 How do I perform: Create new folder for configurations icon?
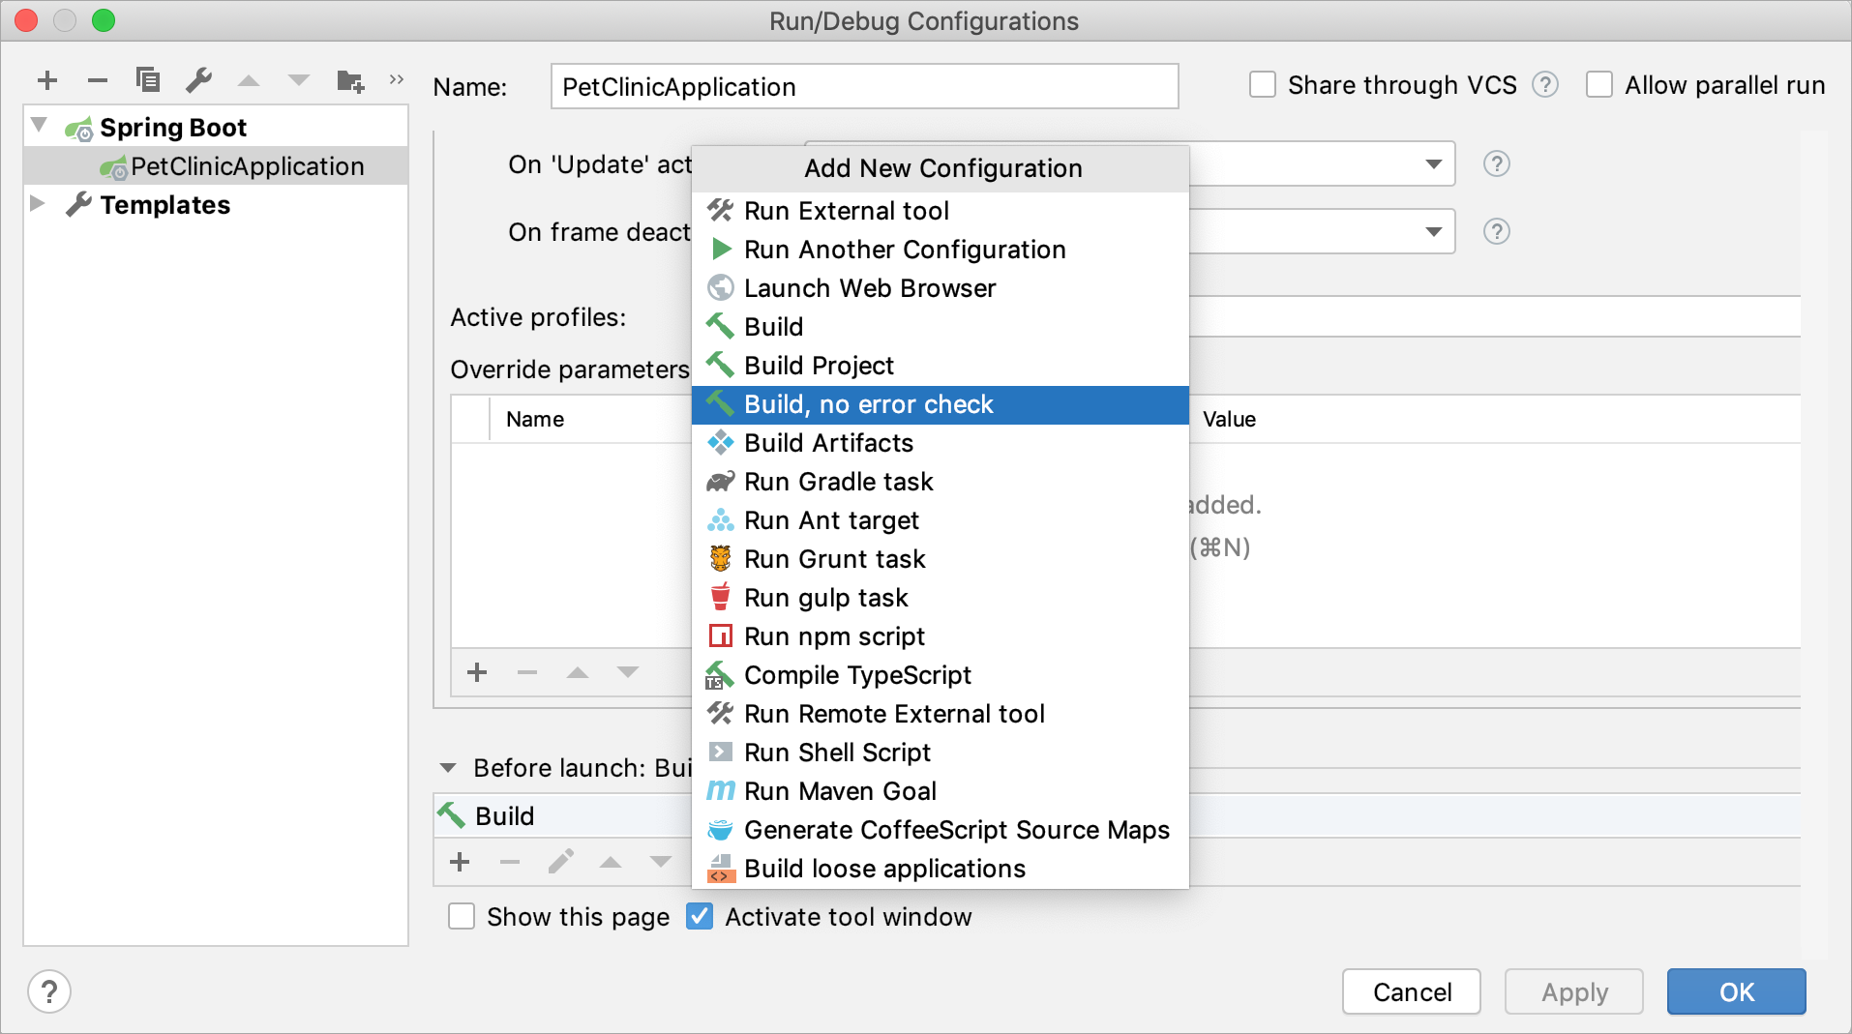[350, 80]
